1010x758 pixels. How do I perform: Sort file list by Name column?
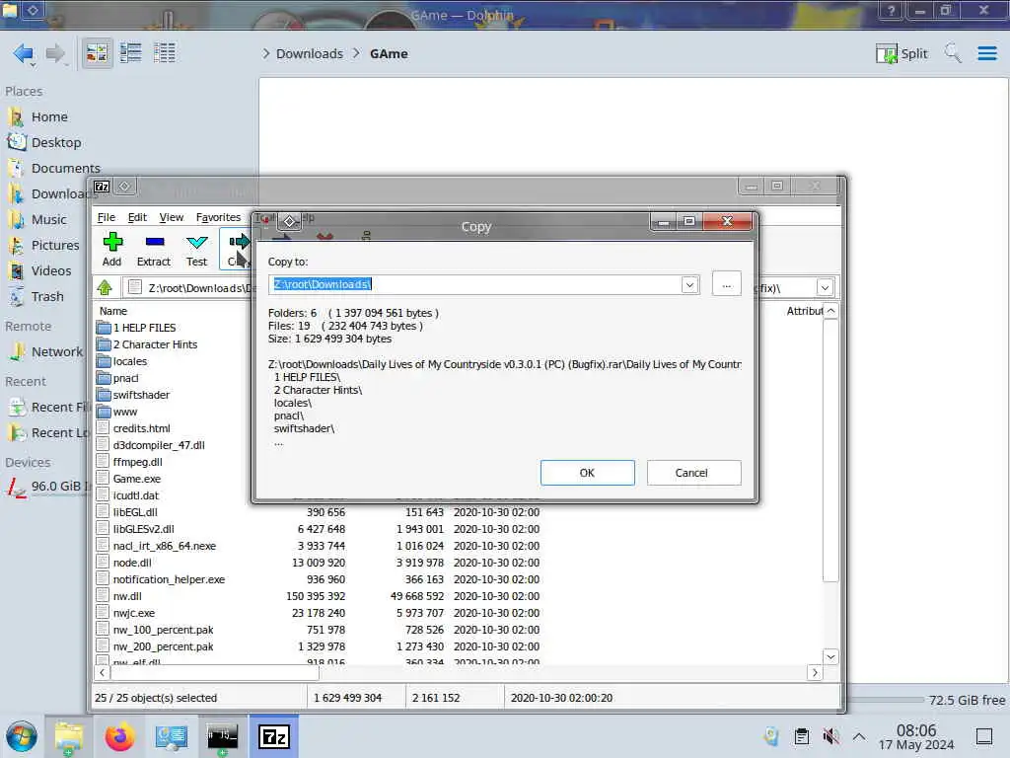coord(114,311)
